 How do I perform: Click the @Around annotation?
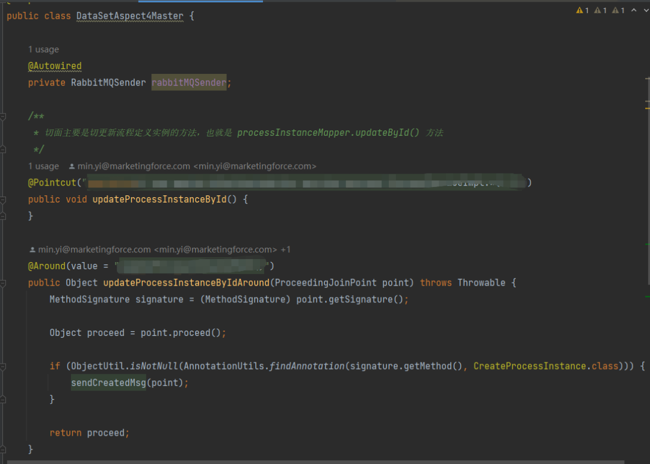46,266
